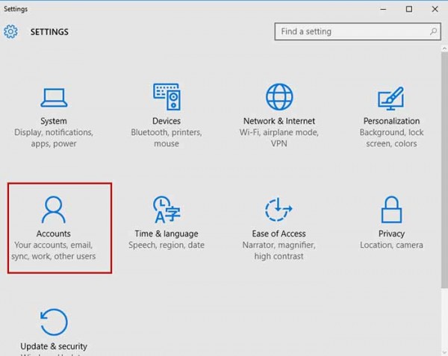This screenshot has width=448, height=356.
Task: Open the Accounts person icon
Action: tap(54, 210)
